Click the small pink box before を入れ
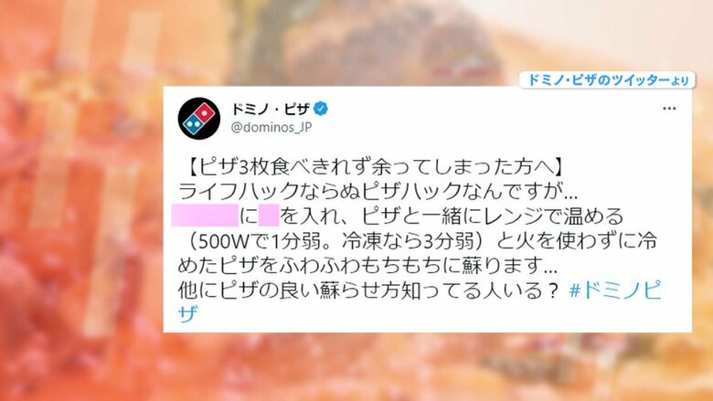The width and height of the screenshot is (713, 401). coord(269,216)
